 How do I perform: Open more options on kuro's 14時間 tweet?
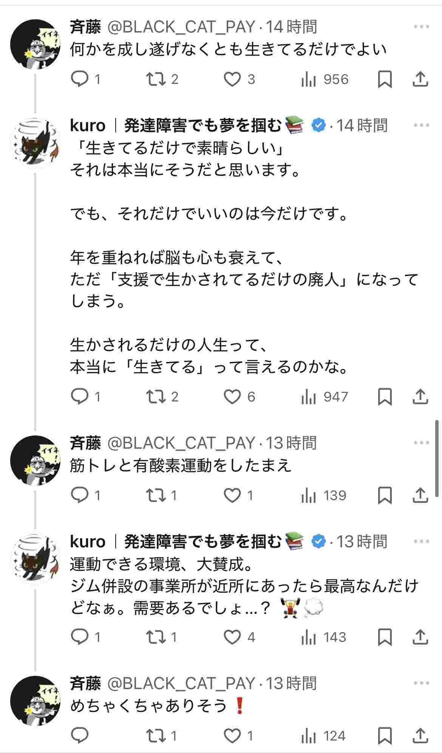click(421, 125)
